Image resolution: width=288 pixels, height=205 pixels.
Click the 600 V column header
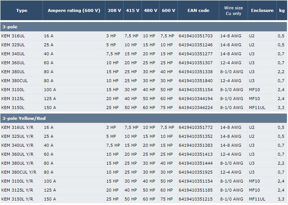168,10
